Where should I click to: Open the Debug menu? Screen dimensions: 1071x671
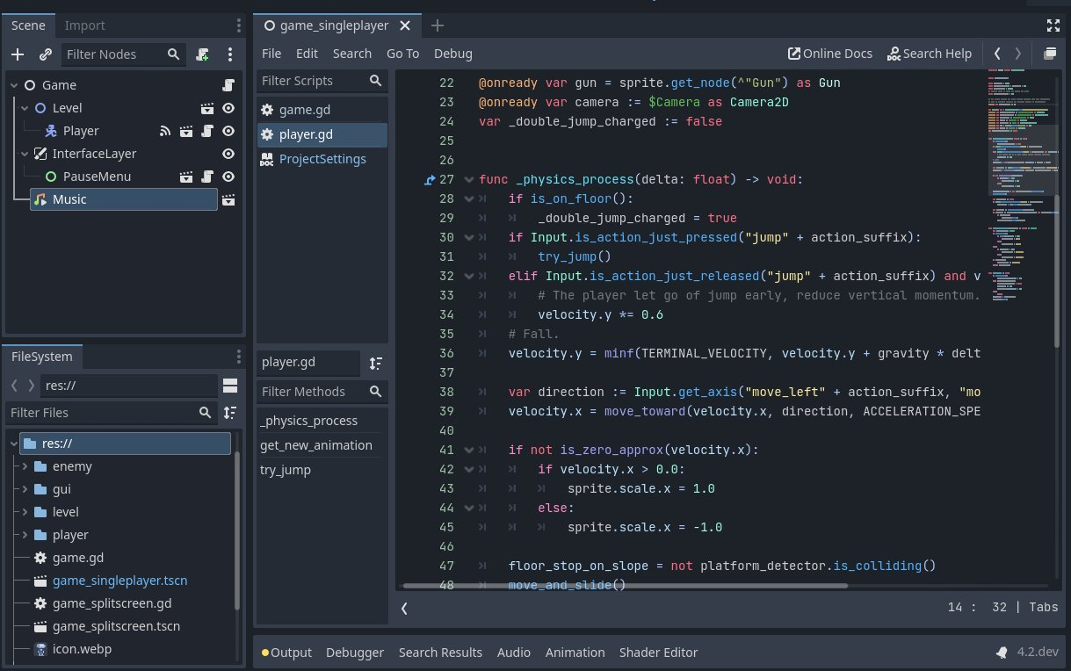pyautogui.click(x=453, y=54)
